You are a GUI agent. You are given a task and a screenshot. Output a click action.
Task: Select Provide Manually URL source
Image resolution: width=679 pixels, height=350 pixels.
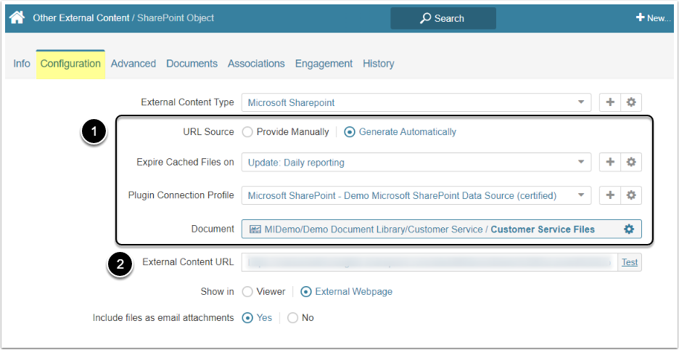(x=248, y=132)
